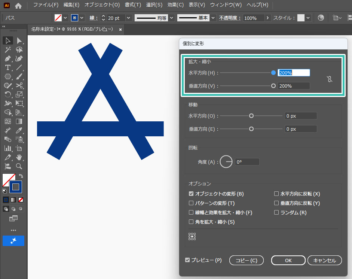Open the stroke weight dropdown next to 20 pt

tap(129, 18)
